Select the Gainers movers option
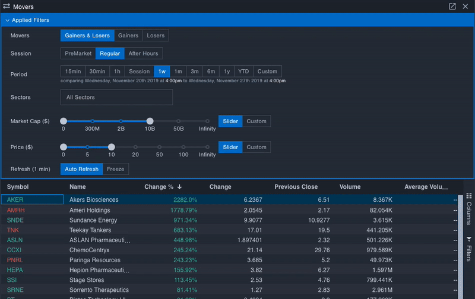475x299 pixels. pyautogui.click(x=128, y=36)
